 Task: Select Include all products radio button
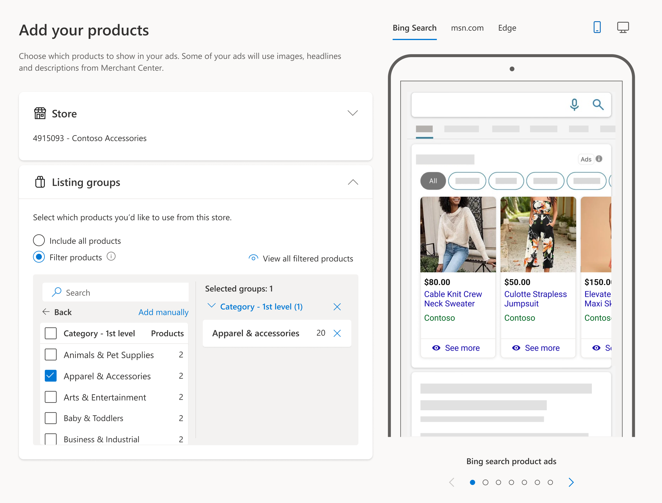39,240
